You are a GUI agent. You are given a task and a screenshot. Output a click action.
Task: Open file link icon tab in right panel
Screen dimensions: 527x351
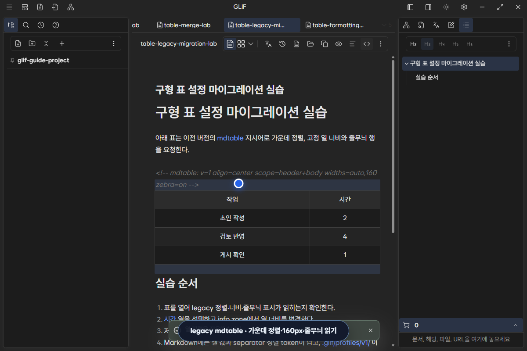point(421,25)
